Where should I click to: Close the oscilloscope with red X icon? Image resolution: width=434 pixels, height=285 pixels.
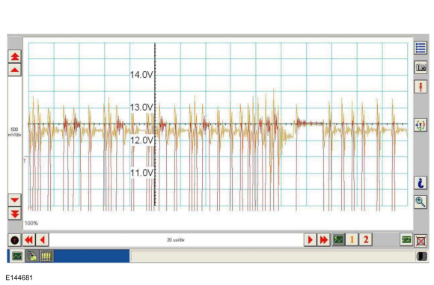coord(421,241)
